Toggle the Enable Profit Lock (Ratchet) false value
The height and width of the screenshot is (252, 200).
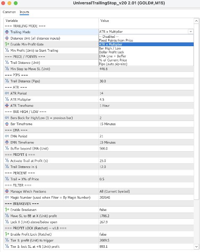146,234
